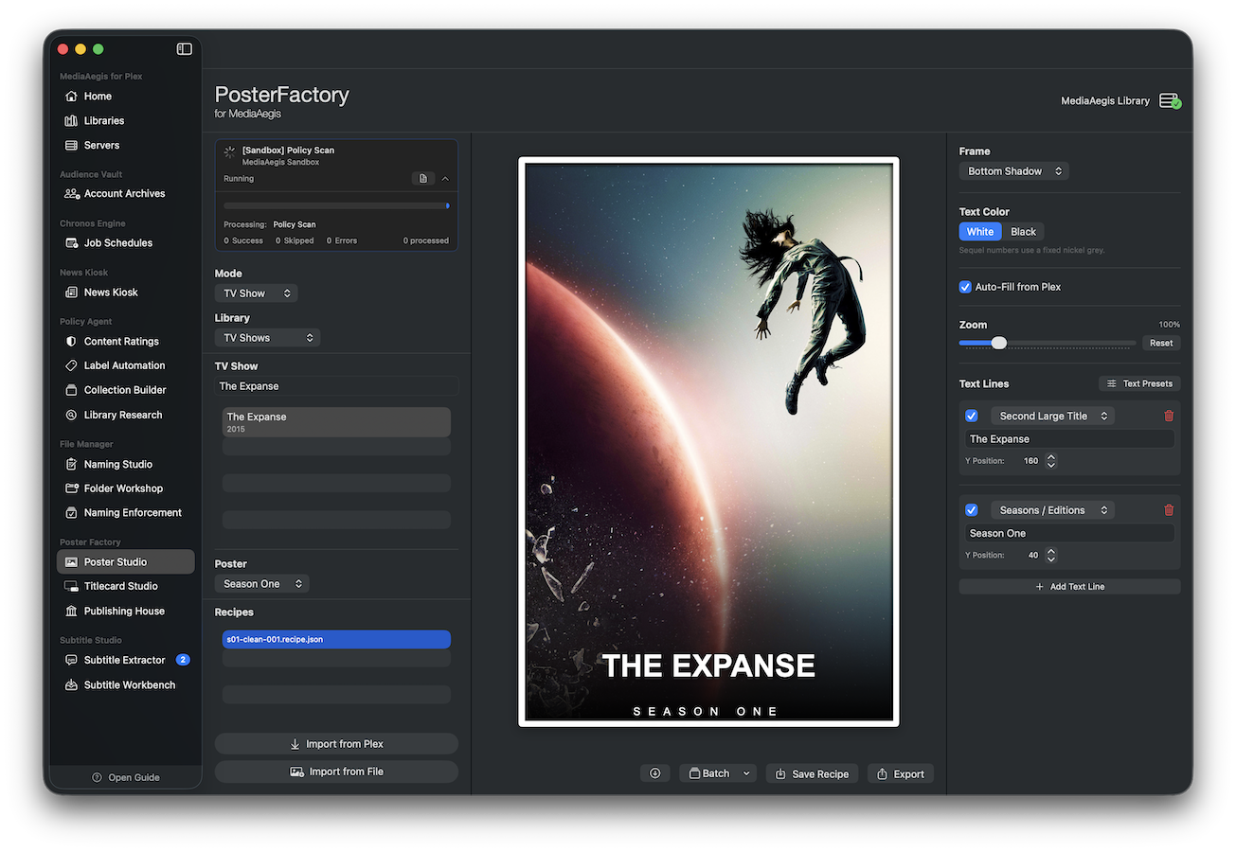Toggle the sidebar panel icon
1236x852 pixels.
pyautogui.click(x=184, y=49)
